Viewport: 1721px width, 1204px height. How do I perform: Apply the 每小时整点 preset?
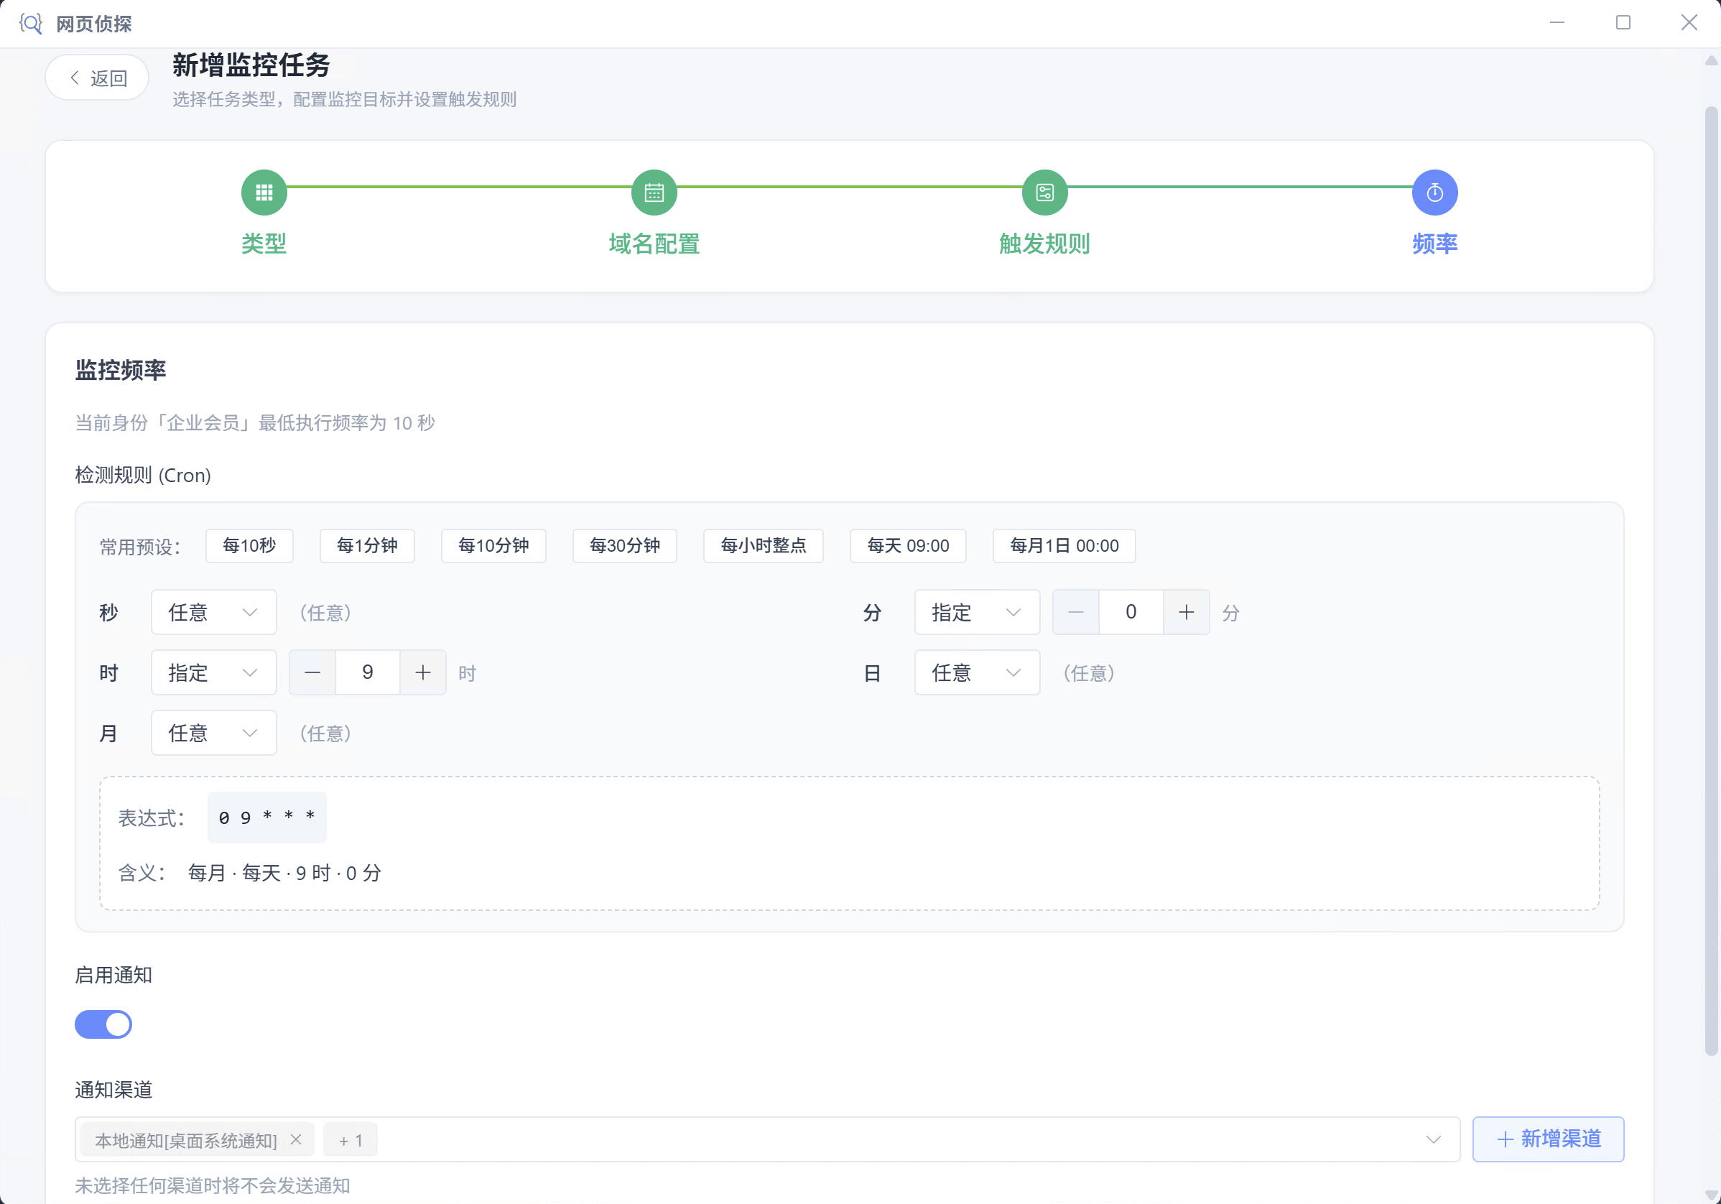point(763,546)
